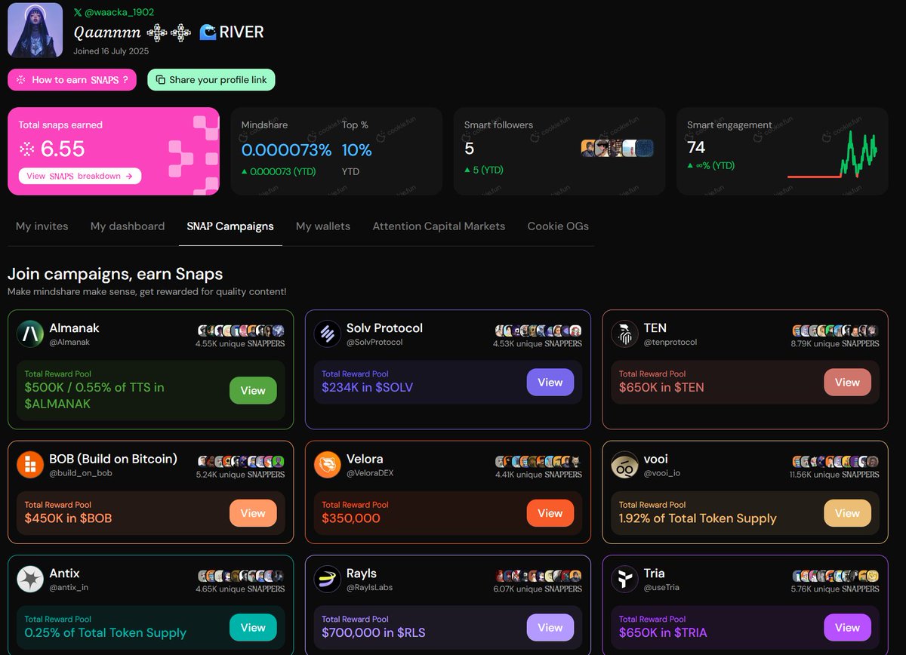This screenshot has width=906, height=655.
Task: Click the copy icon on Share profile button
Action: [x=160, y=80]
